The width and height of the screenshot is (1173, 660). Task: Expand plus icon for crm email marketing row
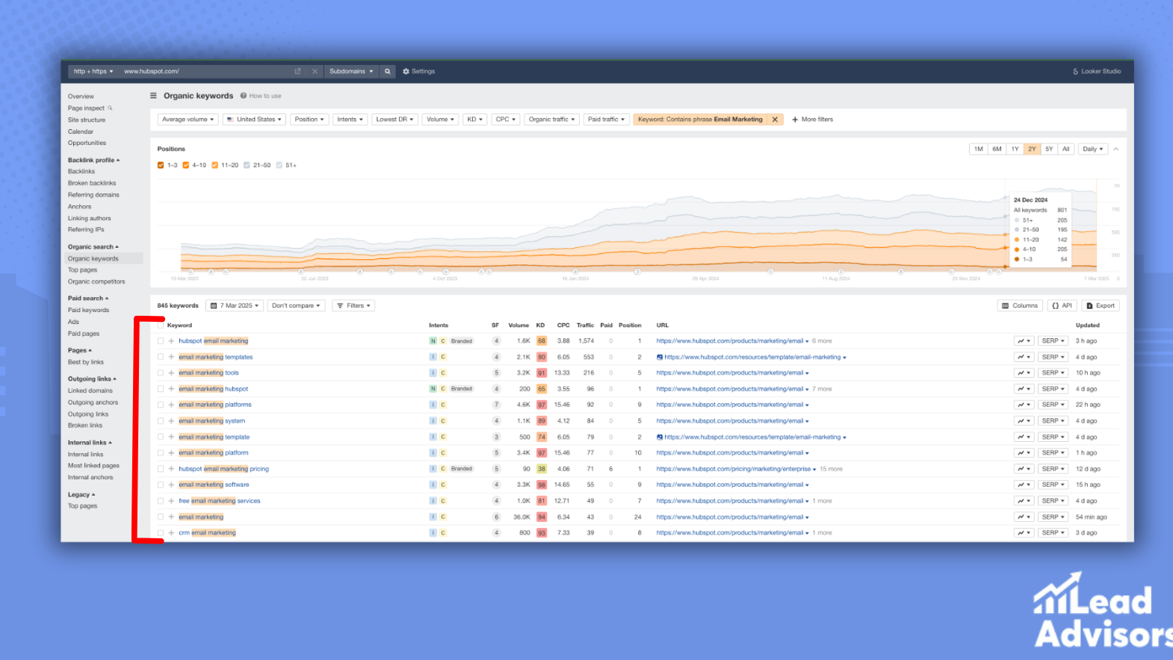pyautogui.click(x=171, y=533)
